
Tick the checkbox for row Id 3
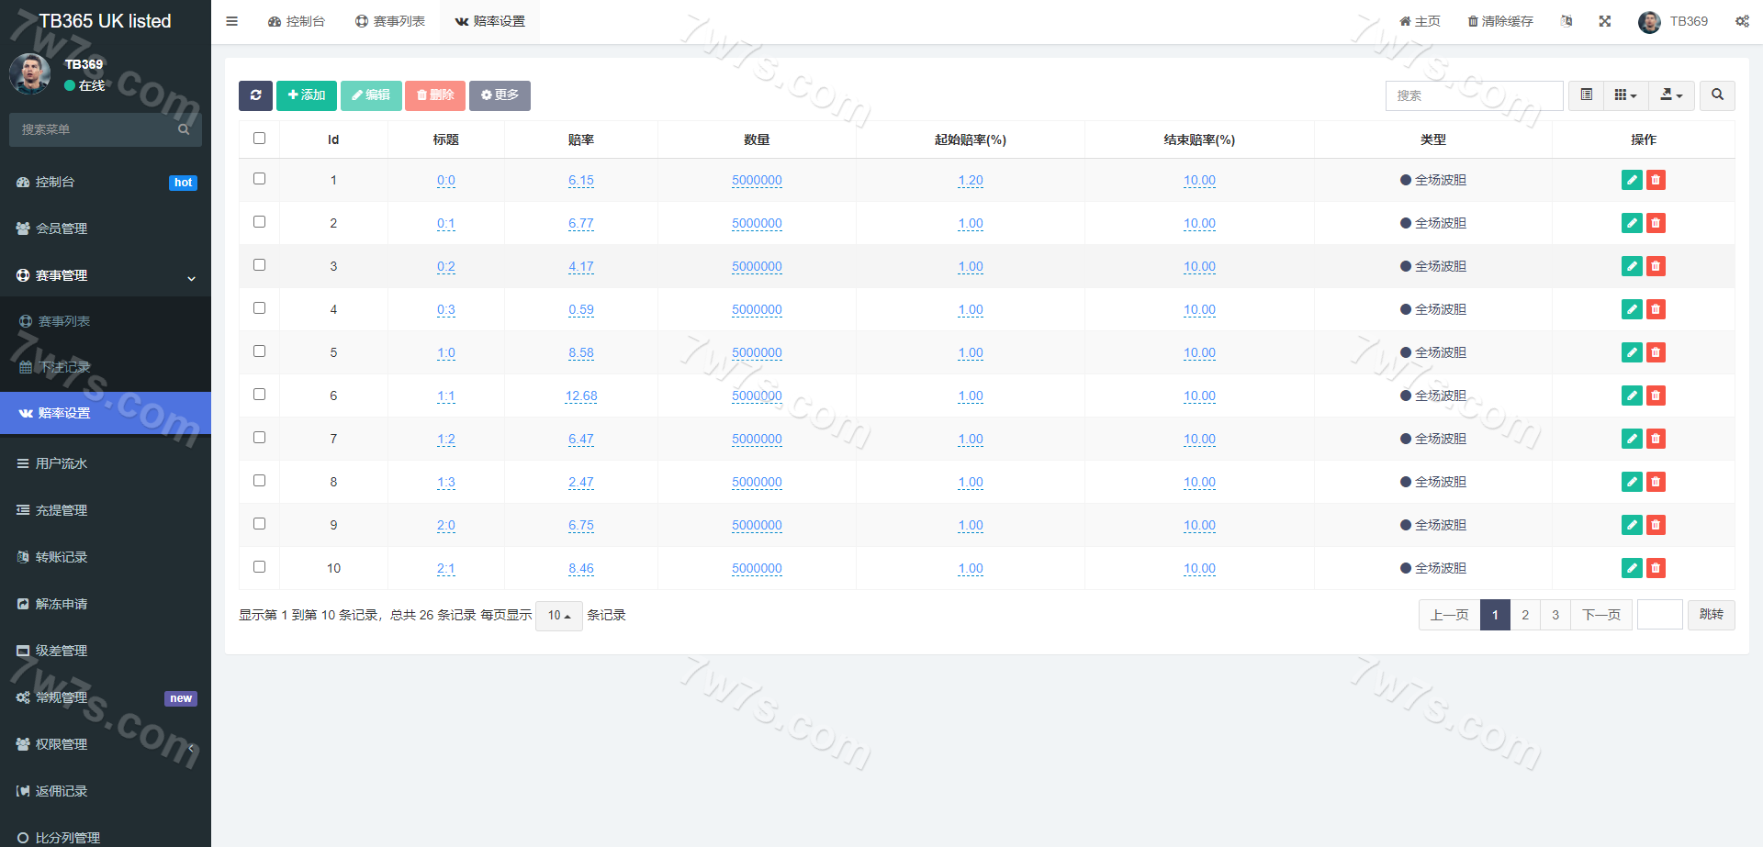pyautogui.click(x=259, y=265)
